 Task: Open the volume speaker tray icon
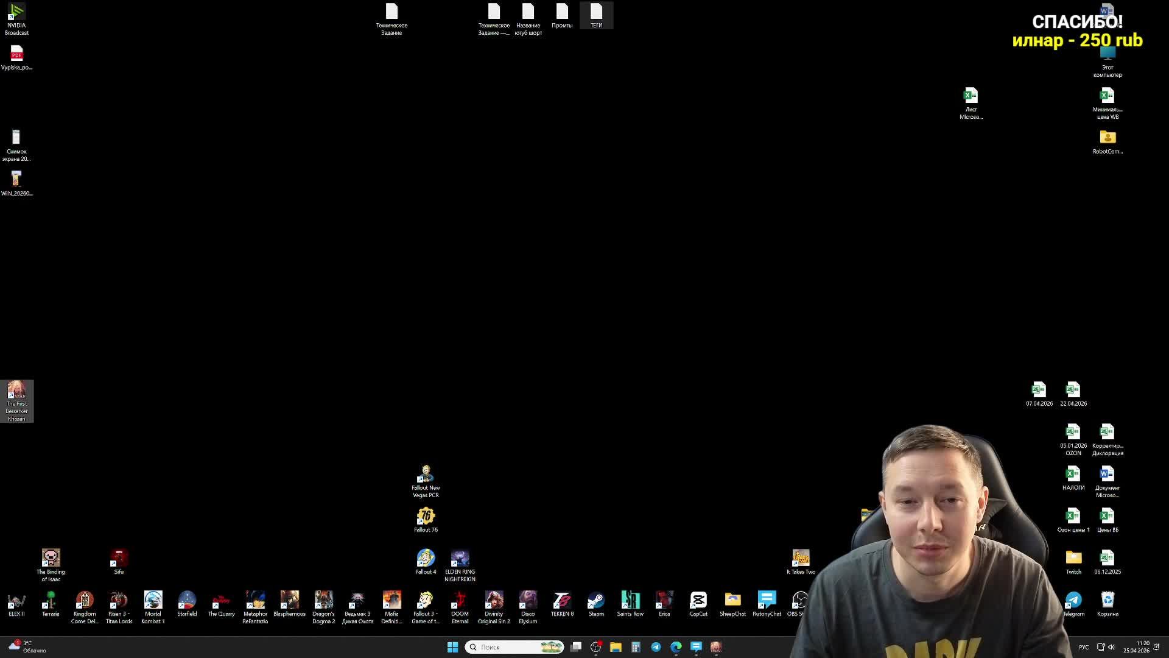tap(1111, 647)
